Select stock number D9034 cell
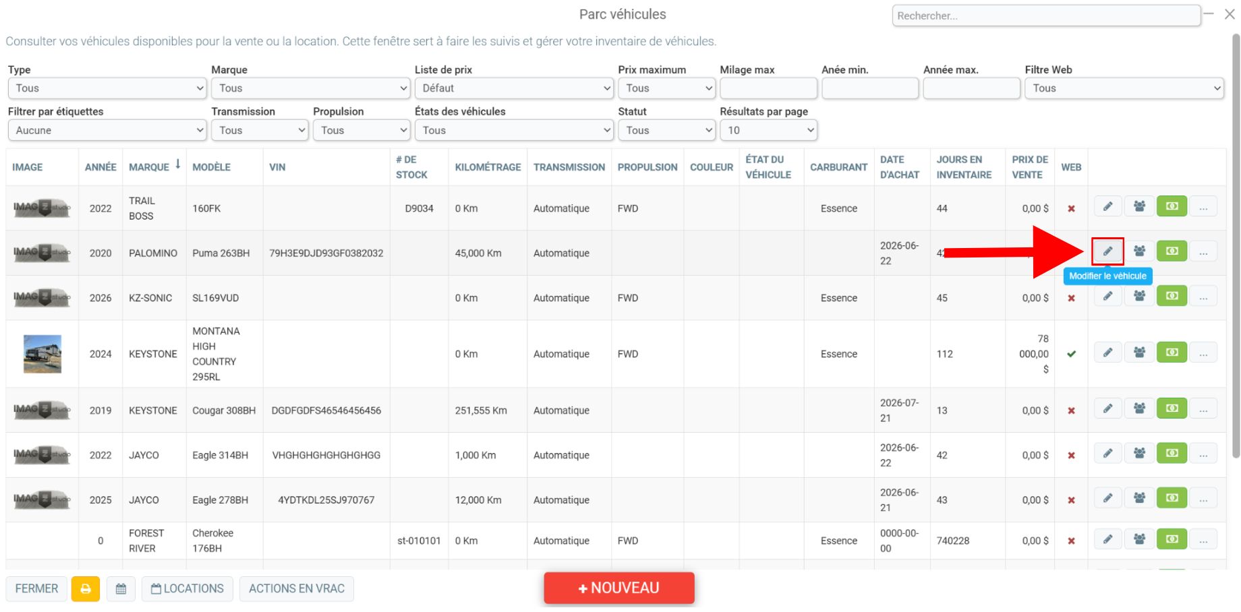1241x612 pixels. click(x=419, y=209)
